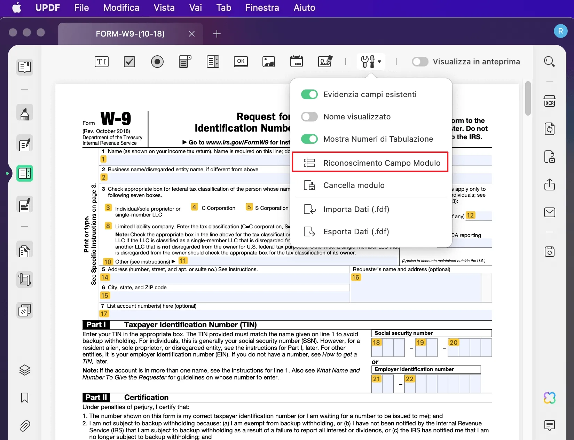The image size is (574, 440).
Task: Turn off Mostra Numeri di Tabulazione
Action: (x=309, y=139)
